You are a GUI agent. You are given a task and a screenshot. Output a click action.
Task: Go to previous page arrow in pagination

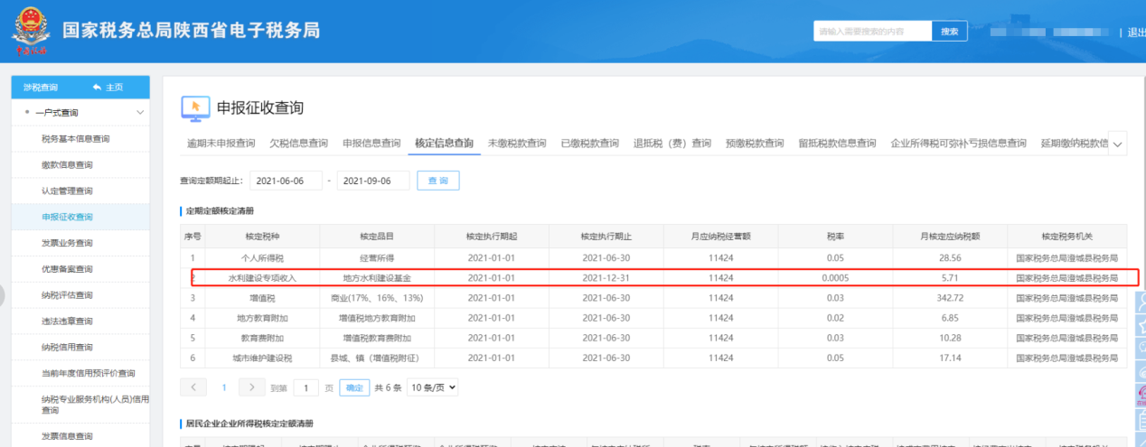click(x=193, y=387)
